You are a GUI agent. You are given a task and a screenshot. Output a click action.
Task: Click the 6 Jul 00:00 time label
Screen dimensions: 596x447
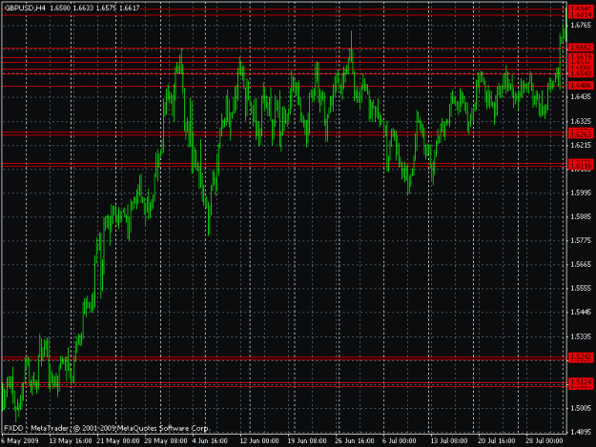pos(400,441)
